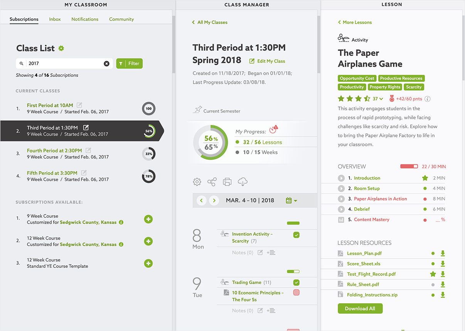465x331 pixels.
Task: Click Tuesday's green progress bar
Action: (x=293, y=272)
